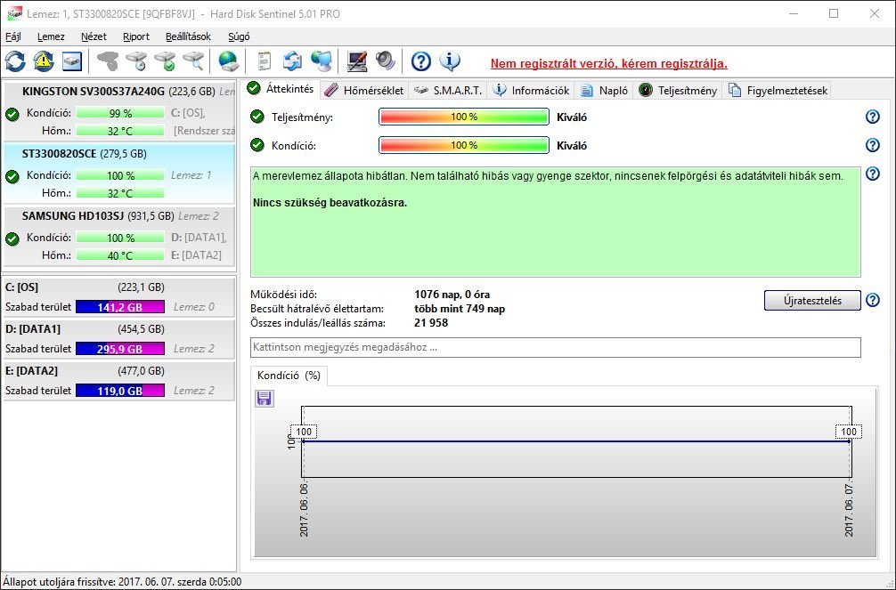Switch to the Információk tab
896x590 pixels.
[532, 90]
